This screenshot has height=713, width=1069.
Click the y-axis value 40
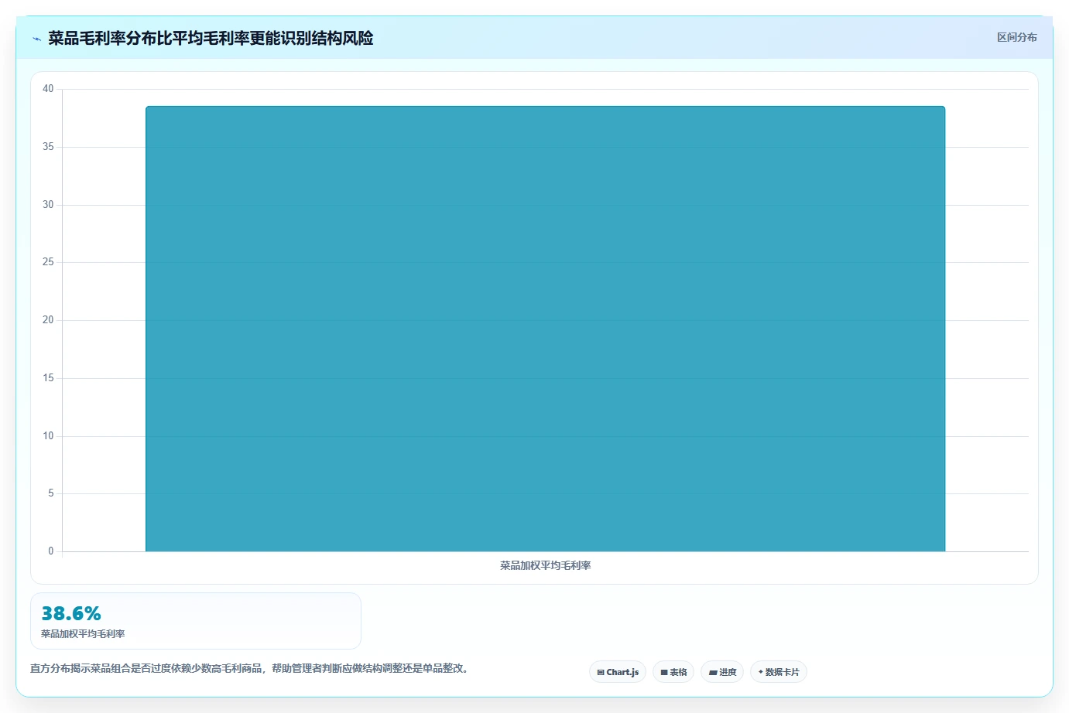point(48,89)
